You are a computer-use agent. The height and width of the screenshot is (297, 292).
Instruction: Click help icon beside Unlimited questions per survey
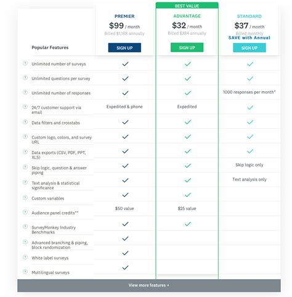[25, 78]
